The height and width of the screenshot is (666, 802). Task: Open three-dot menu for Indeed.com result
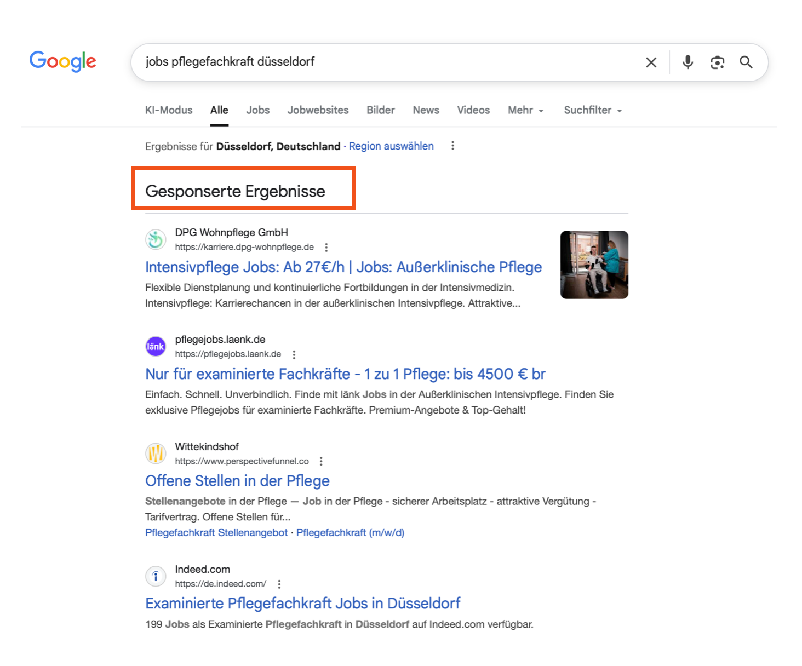click(x=279, y=584)
